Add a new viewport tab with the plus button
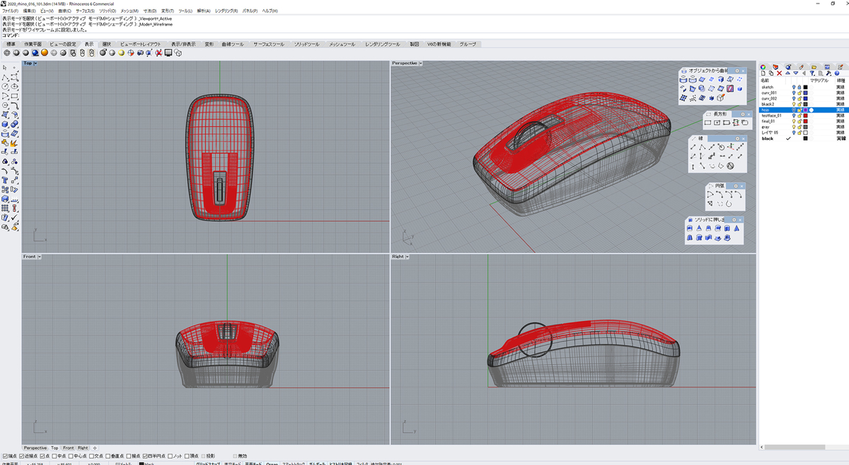849x465 pixels. click(95, 448)
